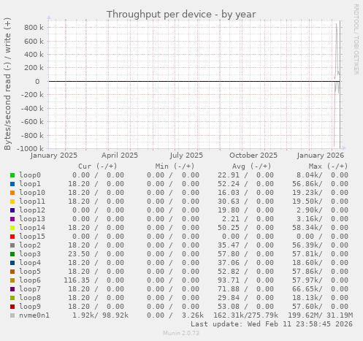Select the loop6 device label
Screen dimensions: 363x341
pyautogui.click(x=30, y=280)
